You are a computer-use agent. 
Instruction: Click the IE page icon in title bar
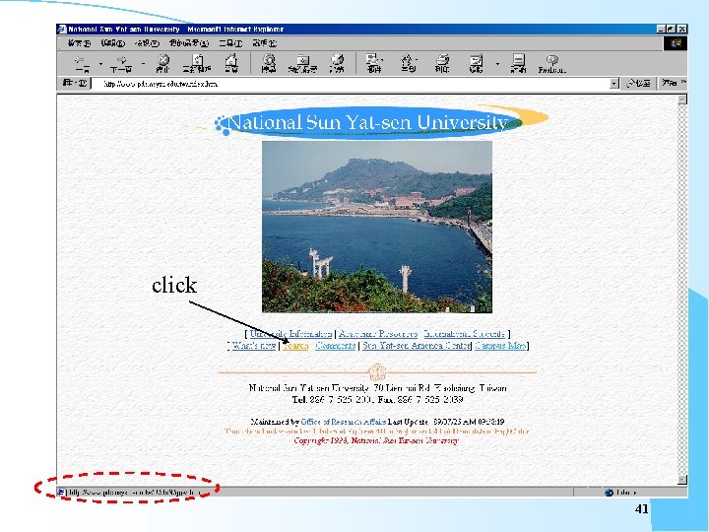(62, 29)
